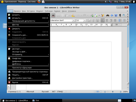136x102 pixels.
Task: Select Просмотр в браузере
Action: point(28,68)
